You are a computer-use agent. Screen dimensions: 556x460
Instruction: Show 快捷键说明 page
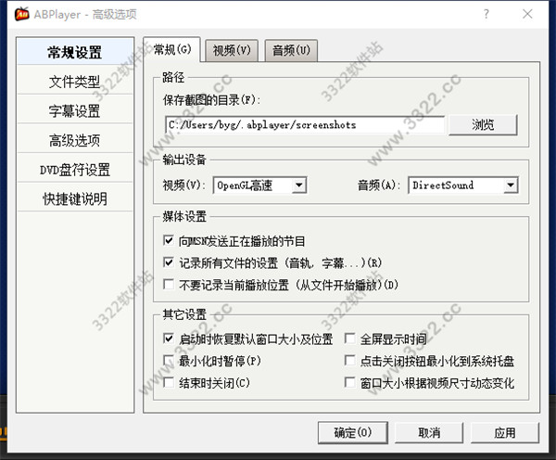[75, 199]
